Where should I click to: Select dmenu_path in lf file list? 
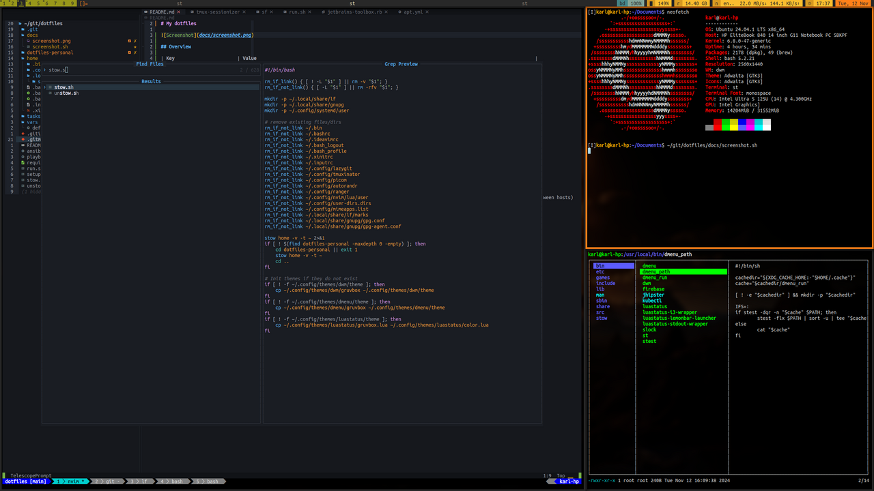click(683, 271)
